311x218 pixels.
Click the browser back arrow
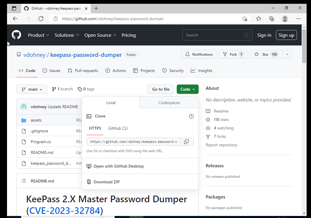(x=15, y=19)
